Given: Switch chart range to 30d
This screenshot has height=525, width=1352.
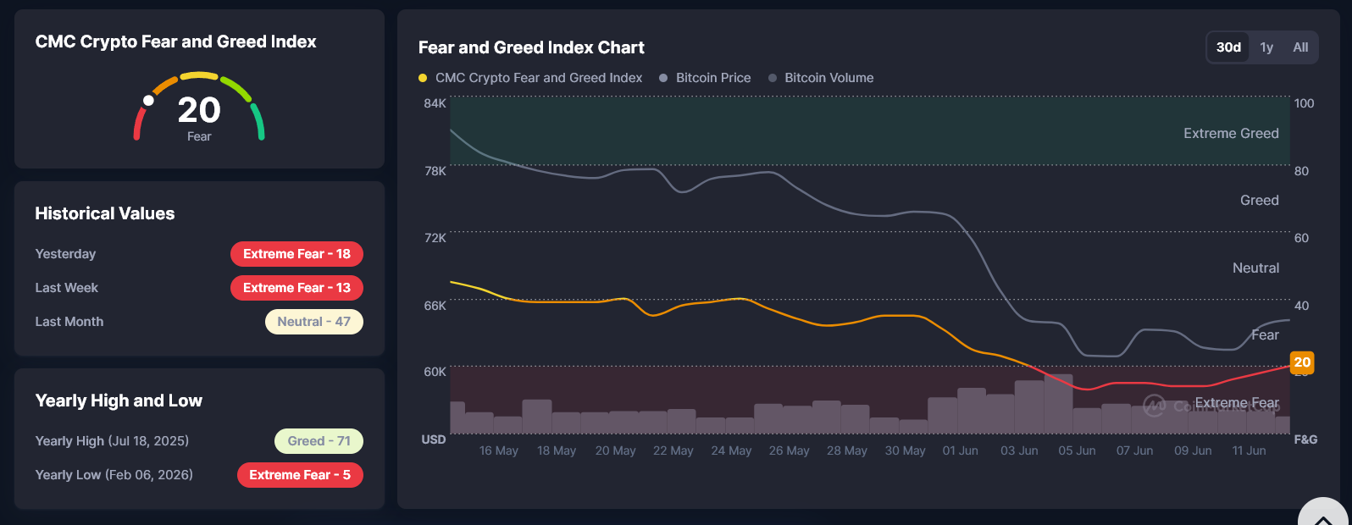Looking at the screenshot, I should click(x=1228, y=47).
